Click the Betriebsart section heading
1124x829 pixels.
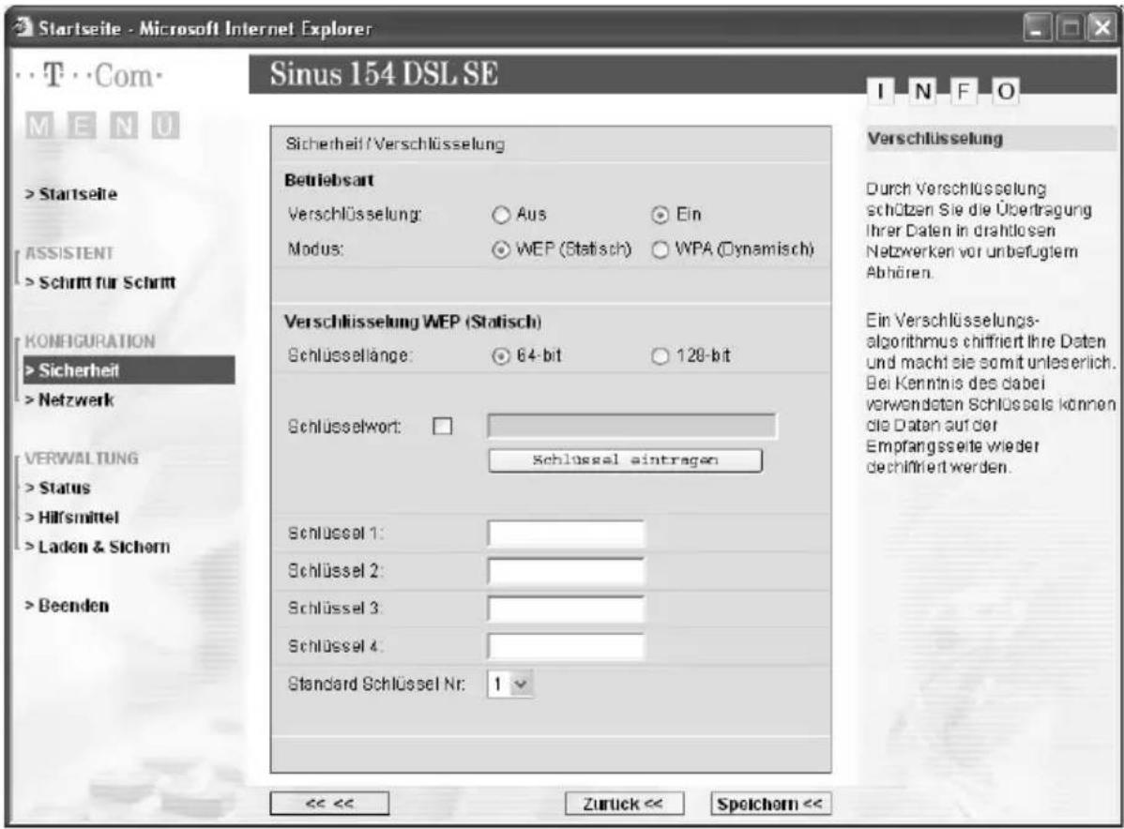point(329,180)
